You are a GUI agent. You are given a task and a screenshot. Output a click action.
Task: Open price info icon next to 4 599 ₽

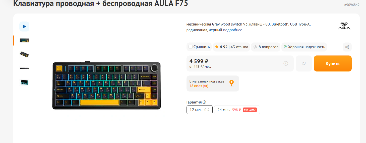click(286, 63)
